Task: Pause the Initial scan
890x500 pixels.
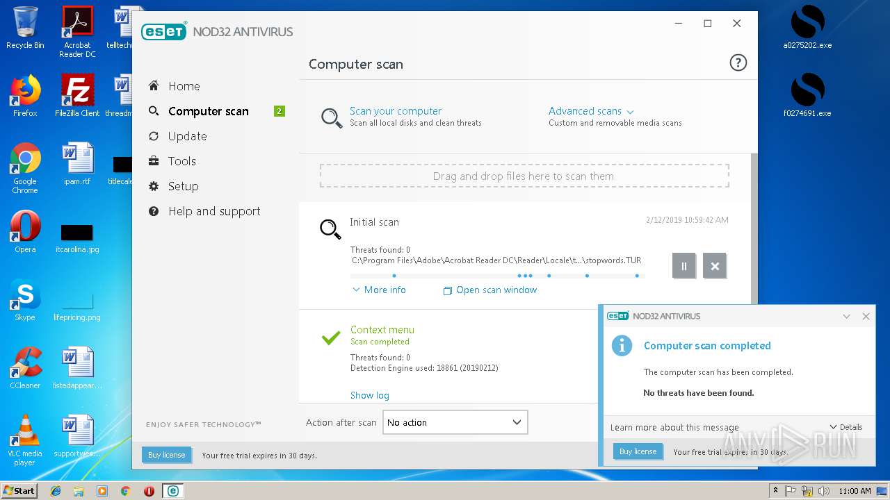Action: [683, 266]
